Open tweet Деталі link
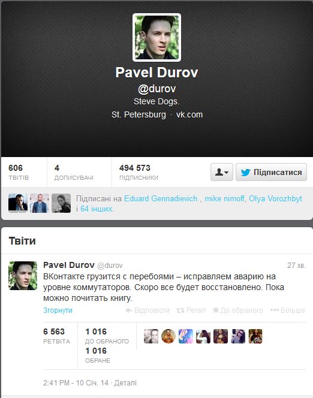This screenshot has height=398, width=313. pyautogui.click(x=125, y=382)
